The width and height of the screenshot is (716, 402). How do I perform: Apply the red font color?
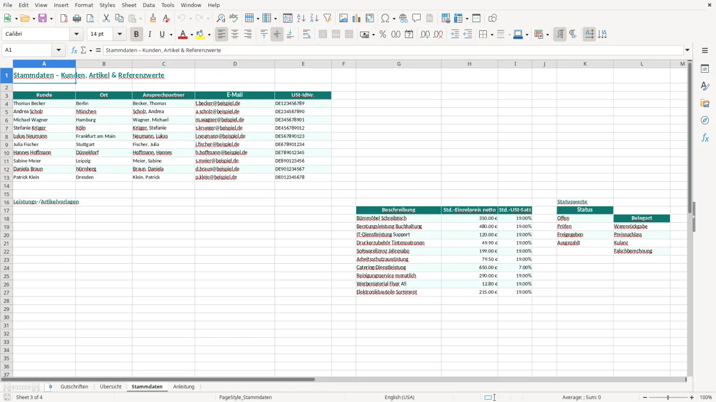[x=183, y=35]
